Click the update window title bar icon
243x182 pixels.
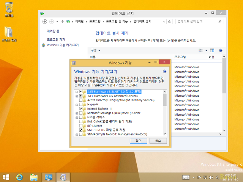tap(42, 14)
